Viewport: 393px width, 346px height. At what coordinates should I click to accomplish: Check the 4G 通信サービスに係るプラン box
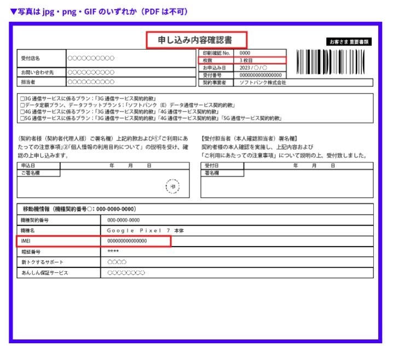click(22, 112)
